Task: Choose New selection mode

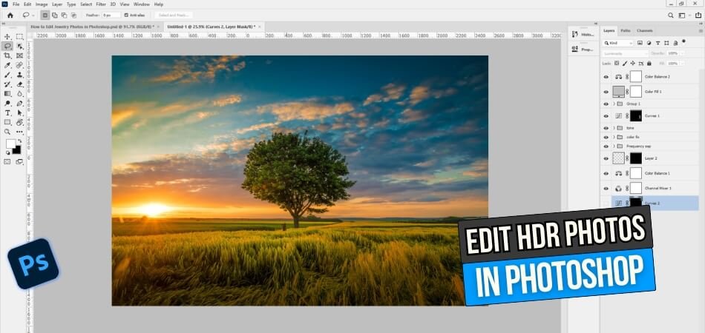Action: point(45,16)
